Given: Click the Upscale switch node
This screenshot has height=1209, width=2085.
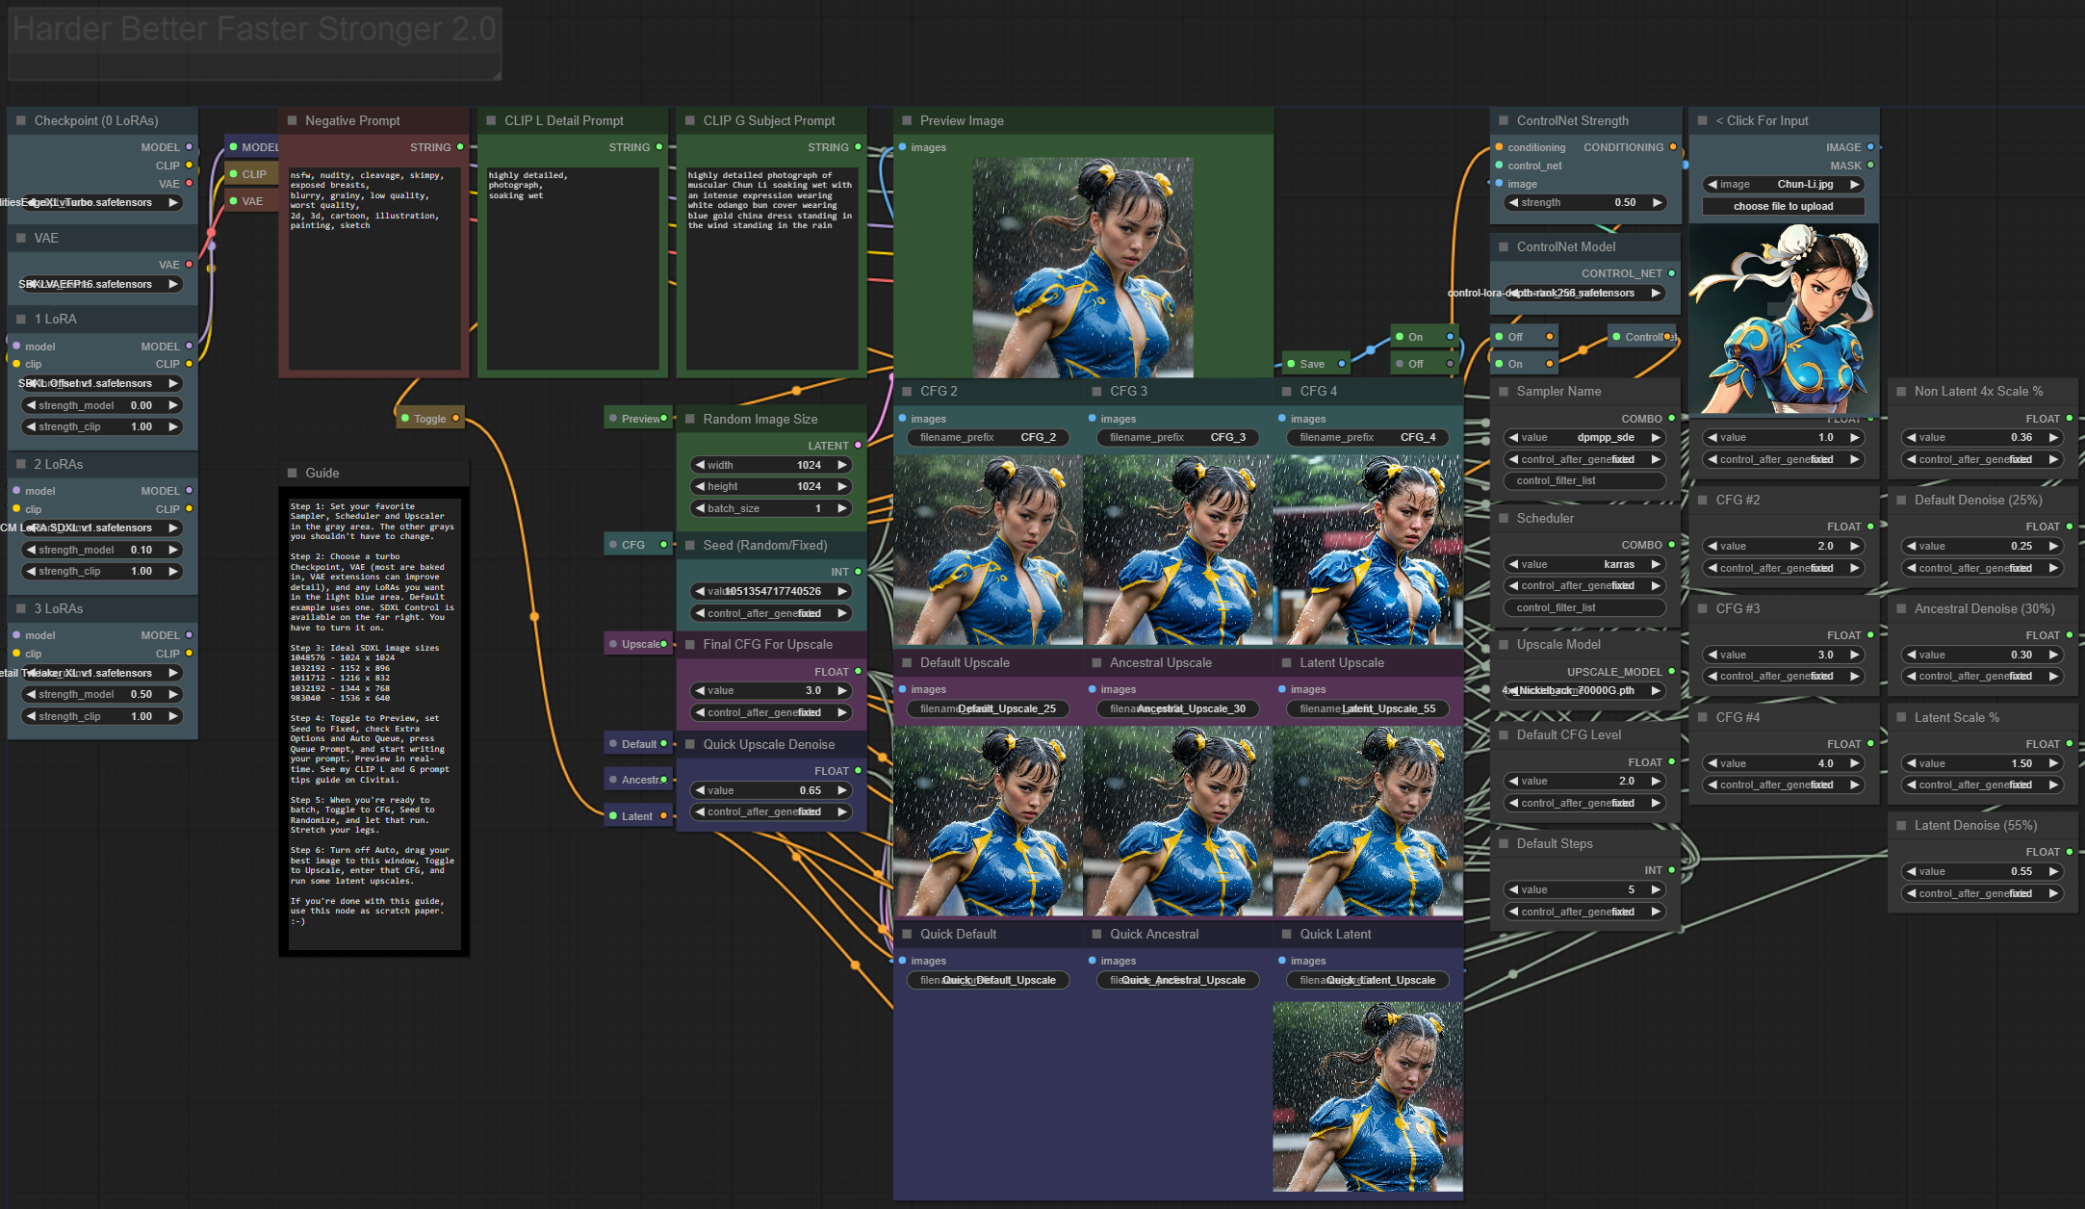Looking at the screenshot, I should tap(639, 644).
